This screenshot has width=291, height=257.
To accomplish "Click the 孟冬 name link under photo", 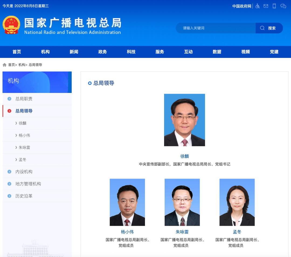I will (237, 232).
